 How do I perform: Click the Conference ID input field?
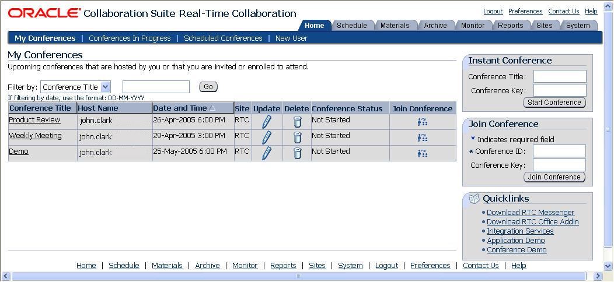pyautogui.click(x=559, y=151)
